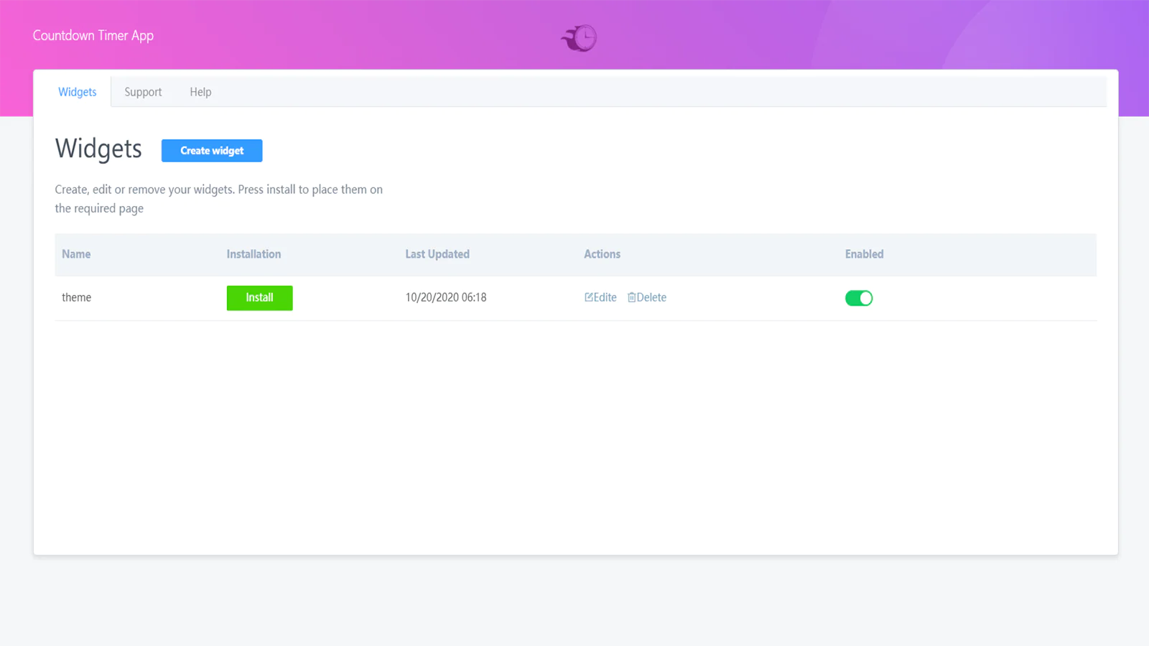Image resolution: width=1149 pixels, height=646 pixels.
Task: Click the Name column header
Action: 76,254
